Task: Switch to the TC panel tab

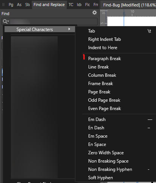Action: coord(71,5)
